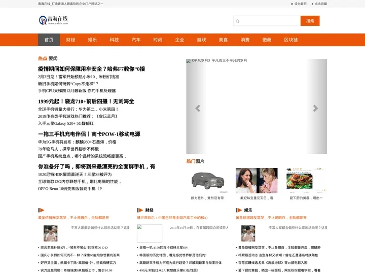Click caption 爱下厨的黄磊，晒出一
The height and width of the screenshot is (274, 365).
click(x=306, y=198)
